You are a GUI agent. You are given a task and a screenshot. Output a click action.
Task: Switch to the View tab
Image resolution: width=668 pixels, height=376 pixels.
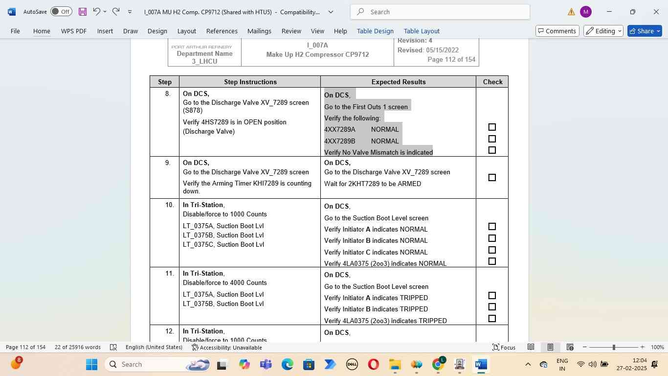tap(317, 31)
